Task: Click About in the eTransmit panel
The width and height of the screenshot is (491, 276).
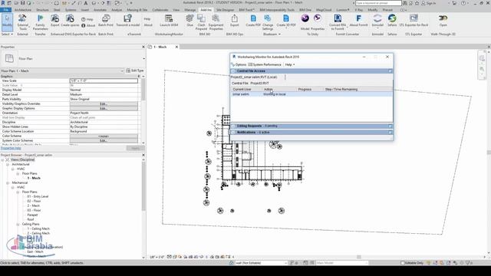Action: point(148,25)
